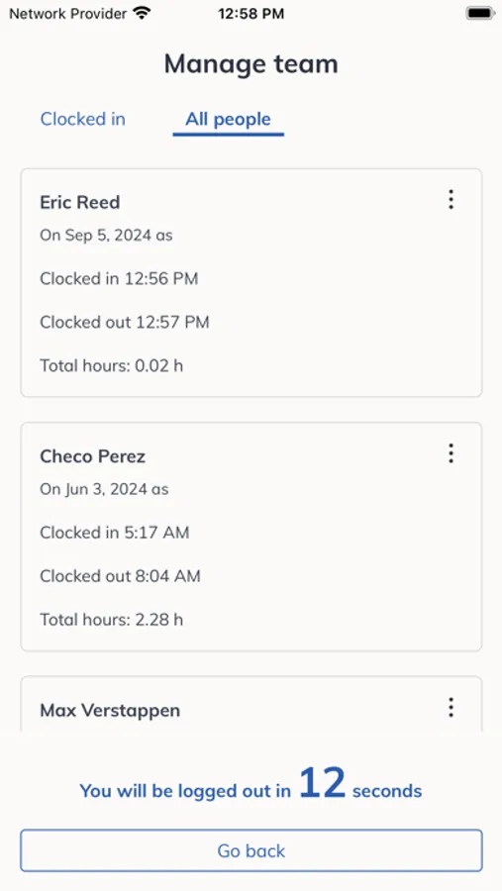The height and width of the screenshot is (891, 502).
Task: Tap the Go back button
Action: tap(251, 850)
